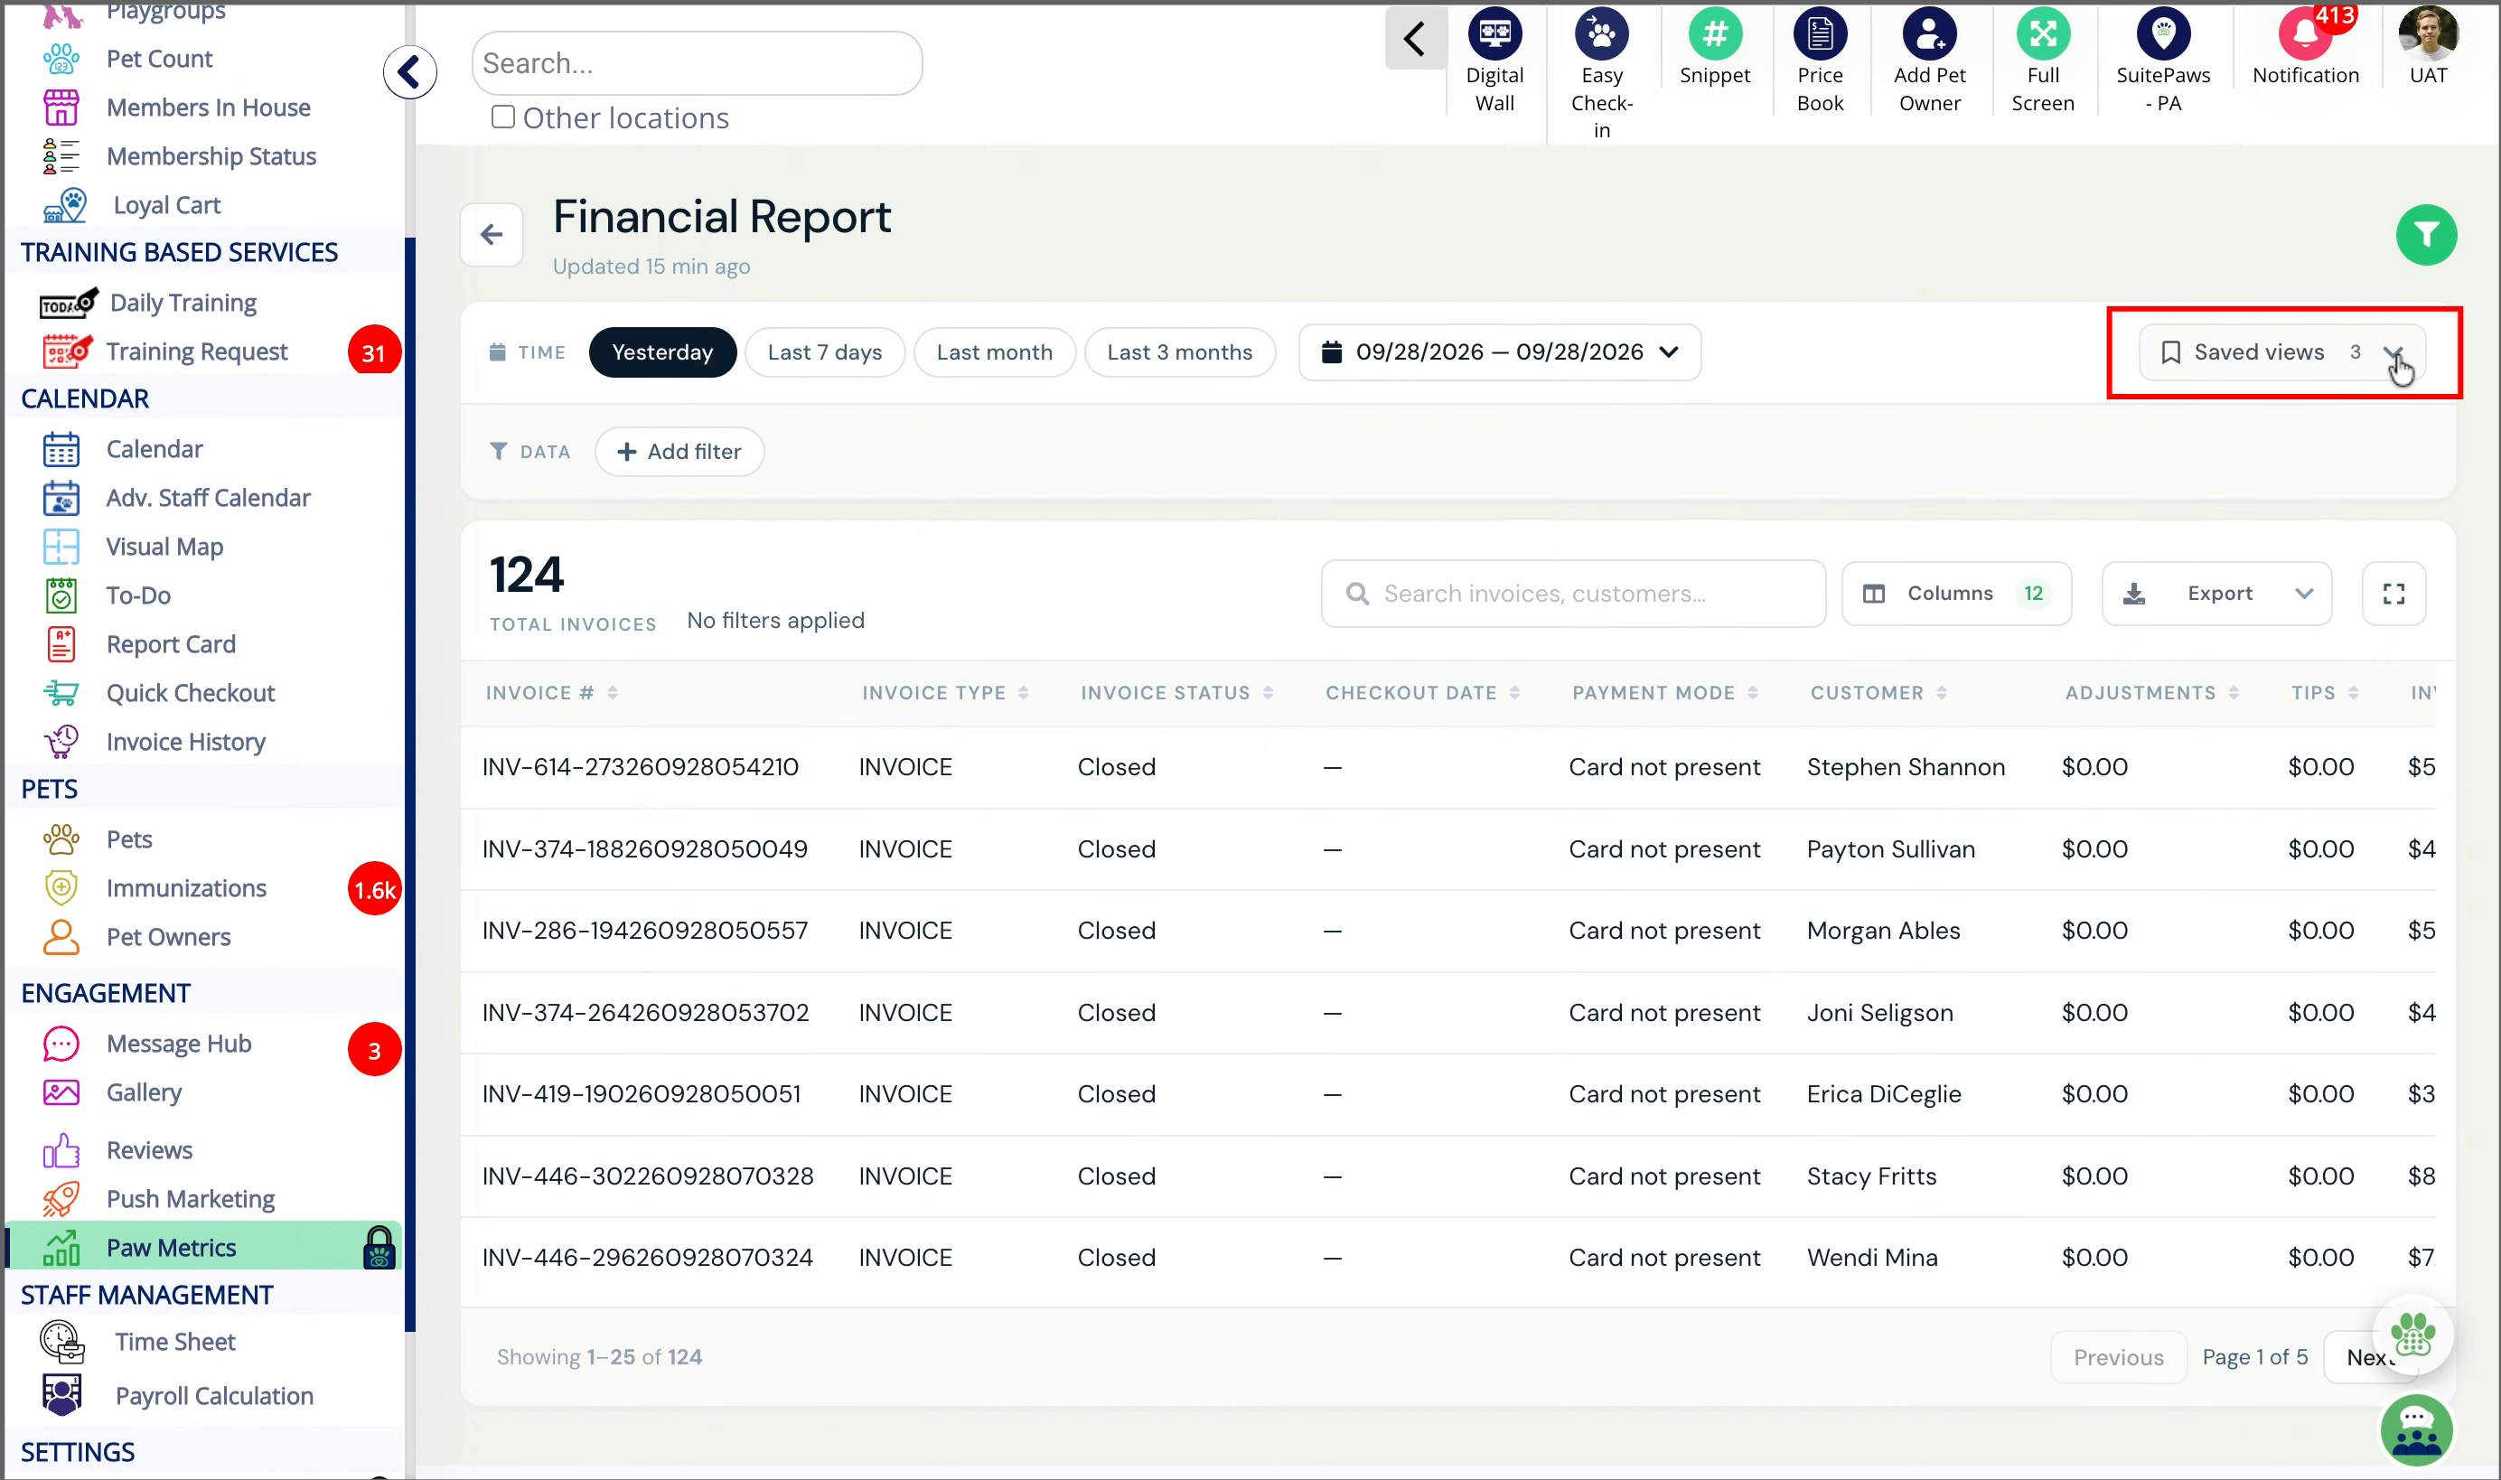The height and width of the screenshot is (1480, 2501).
Task: Open Easy Check-in paw icon
Action: pyautogui.click(x=1600, y=34)
